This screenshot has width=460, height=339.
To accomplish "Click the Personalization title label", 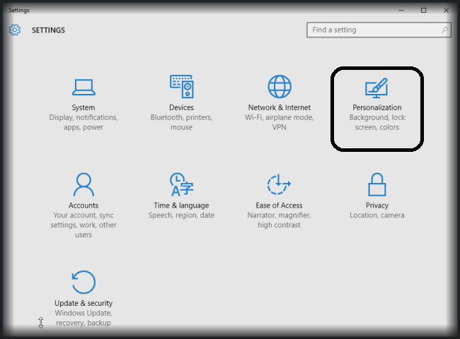I will click(x=377, y=107).
